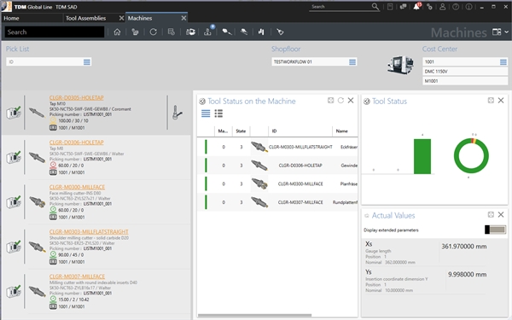
Task: Click the refresh icon in the Machines toolbar
Action: (153, 32)
